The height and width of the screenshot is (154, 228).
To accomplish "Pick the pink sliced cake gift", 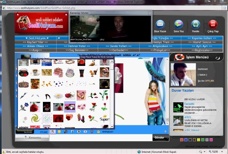I will [x=58, y=72].
